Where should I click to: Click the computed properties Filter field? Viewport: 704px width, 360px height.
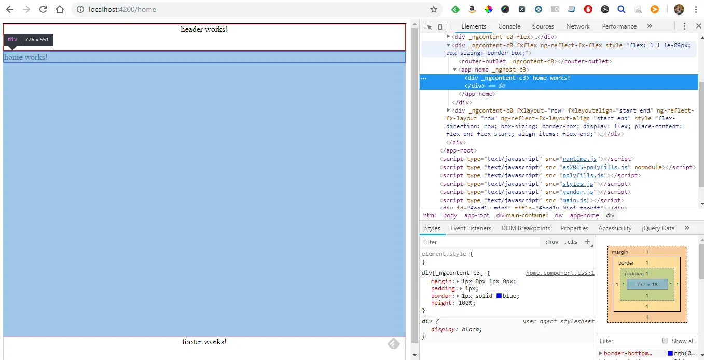tap(628, 341)
